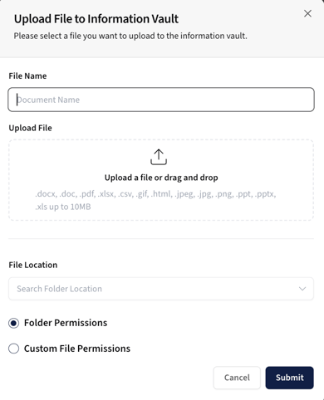Click the ".xls up to 10MB" size limit text
324x400 pixels.
coord(63,207)
